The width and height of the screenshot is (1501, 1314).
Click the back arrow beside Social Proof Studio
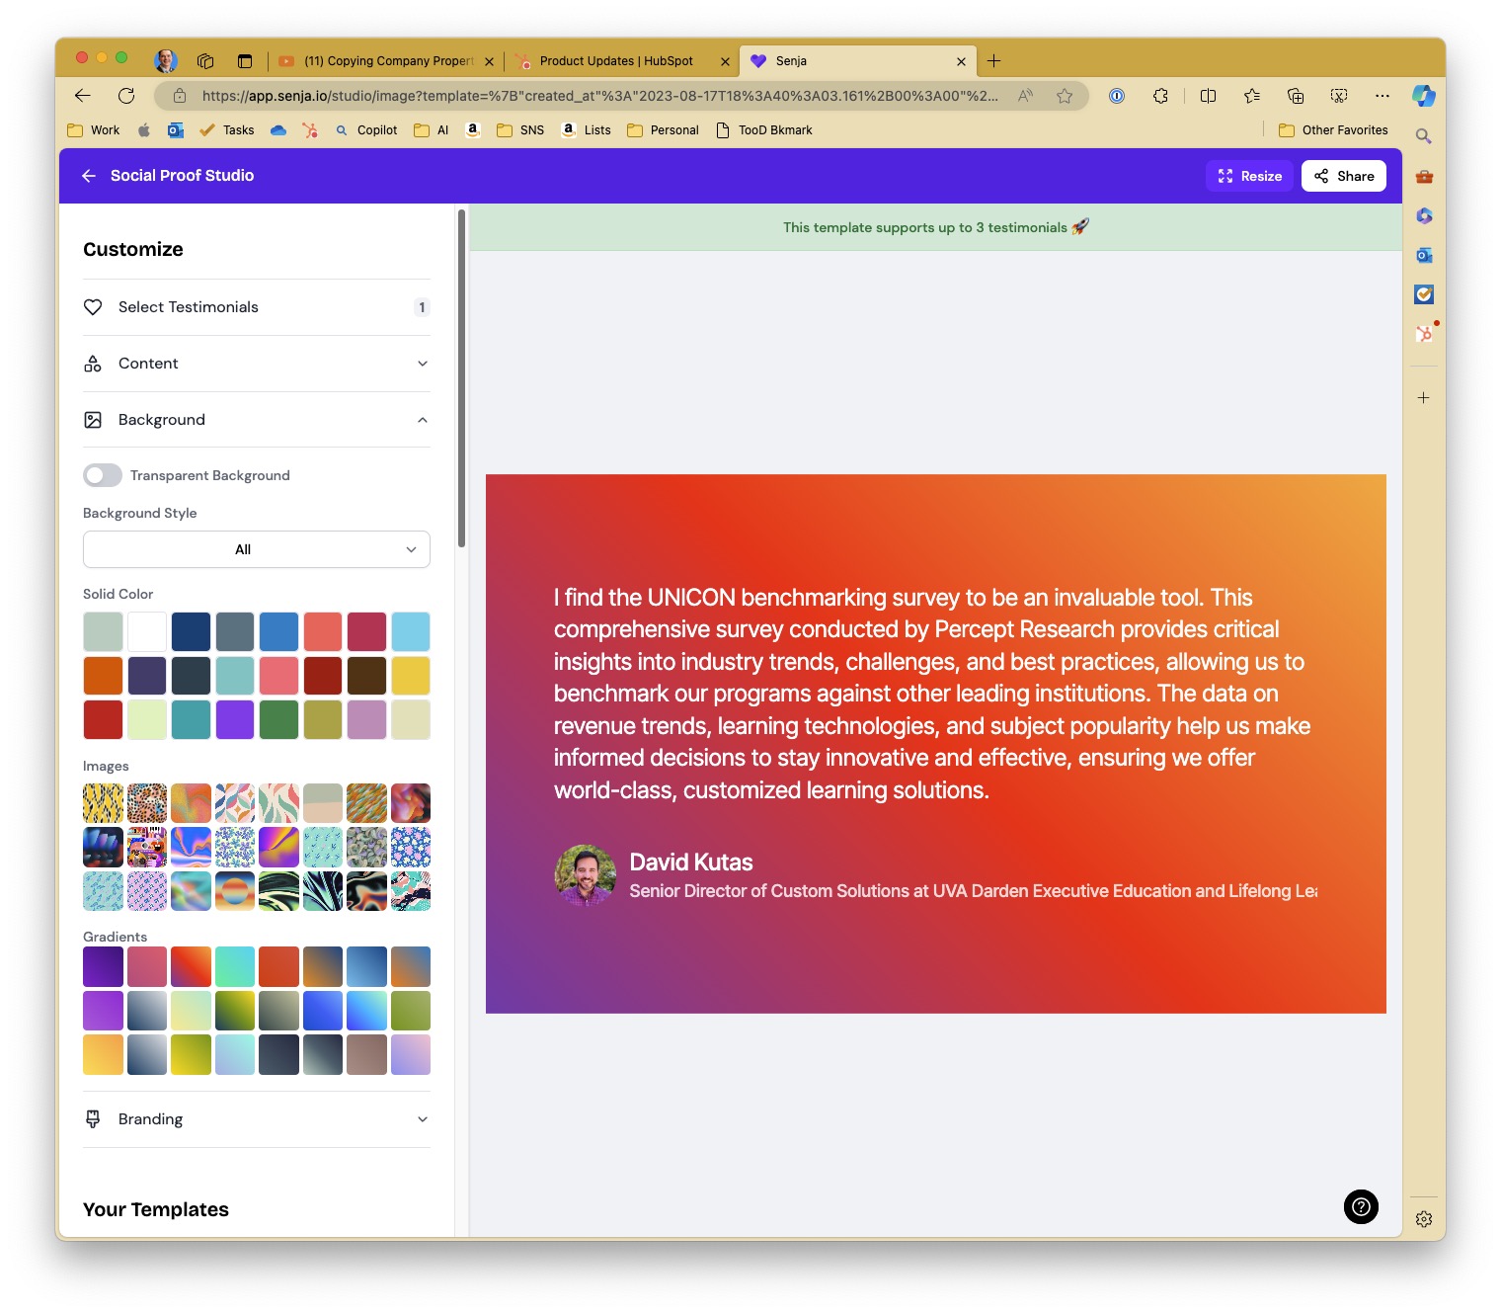tap(89, 176)
